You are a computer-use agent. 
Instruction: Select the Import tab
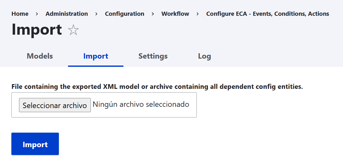(x=96, y=56)
